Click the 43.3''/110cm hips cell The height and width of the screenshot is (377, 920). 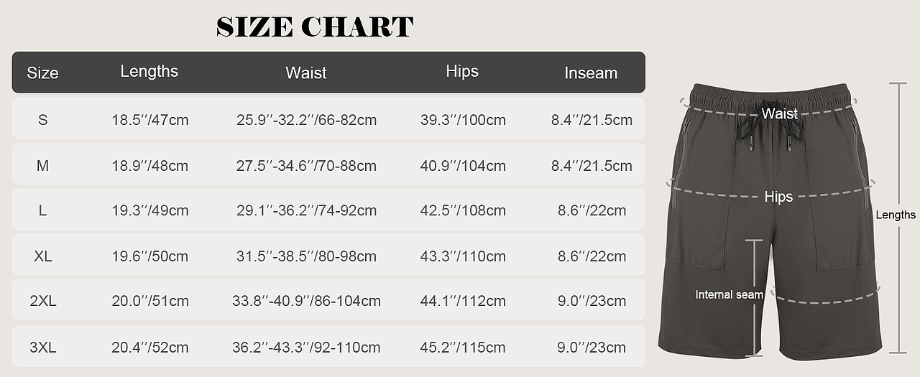pos(463,256)
